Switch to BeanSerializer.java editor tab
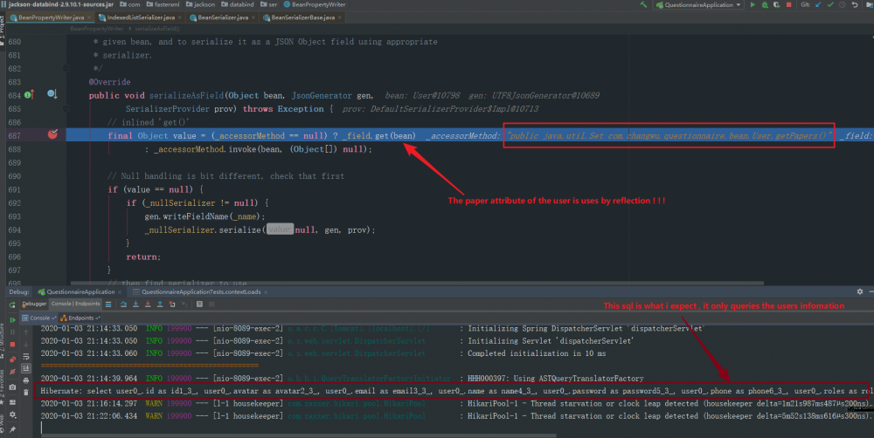 tap(223, 17)
